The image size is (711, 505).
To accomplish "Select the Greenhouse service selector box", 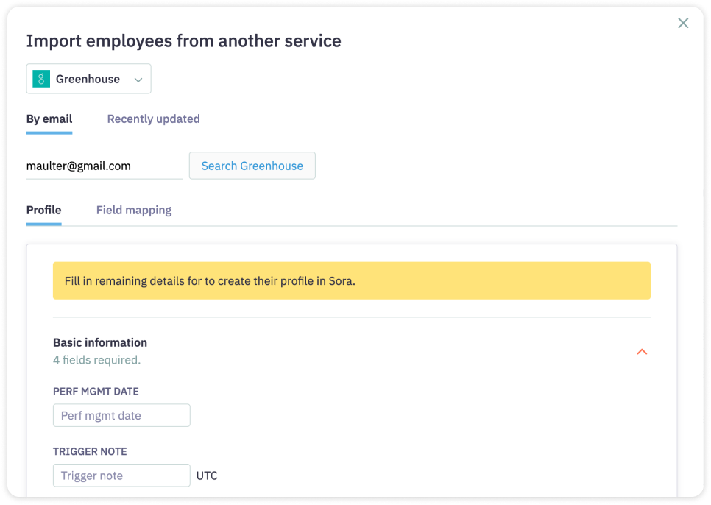I will coord(88,79).
